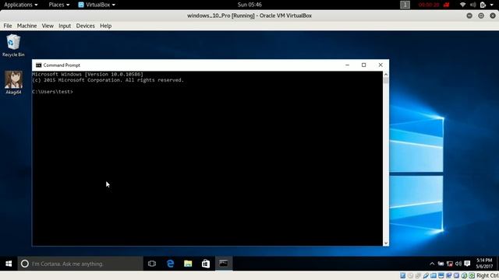Open the Action Center notifications icon
The image size is (499, 280).
click(x=467, y=264)
